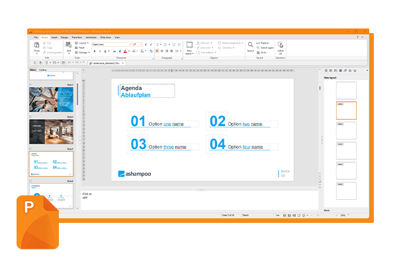Select the Agenda slide thumbnail

click(51, 164)
